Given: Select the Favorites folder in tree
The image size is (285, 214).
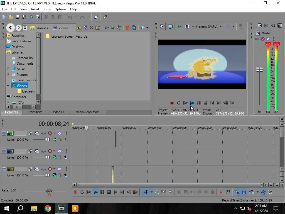Looking at the screenshot, I should [18, 35].
